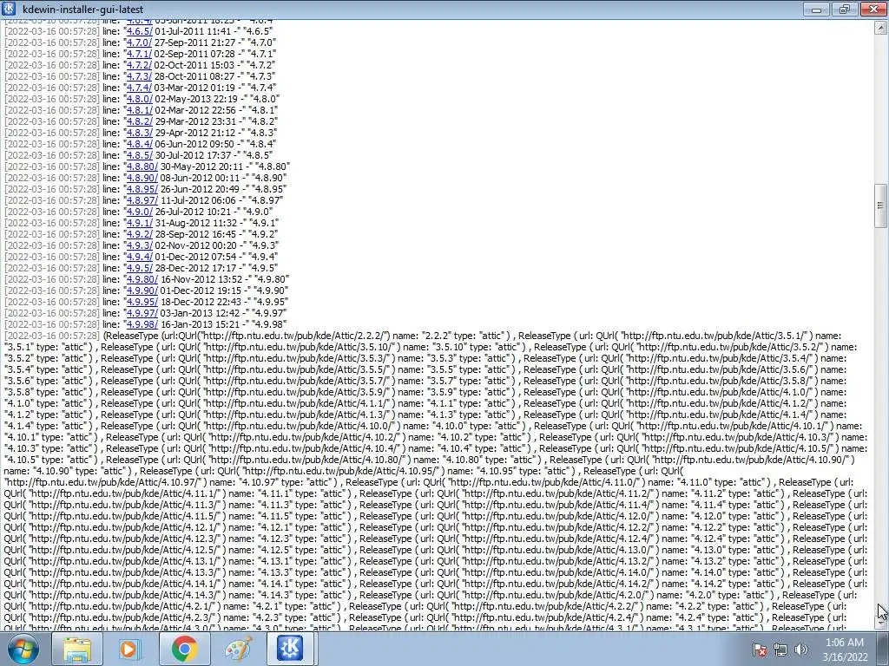Click the date text 02-May-2013 22:19

pos(195,99)
